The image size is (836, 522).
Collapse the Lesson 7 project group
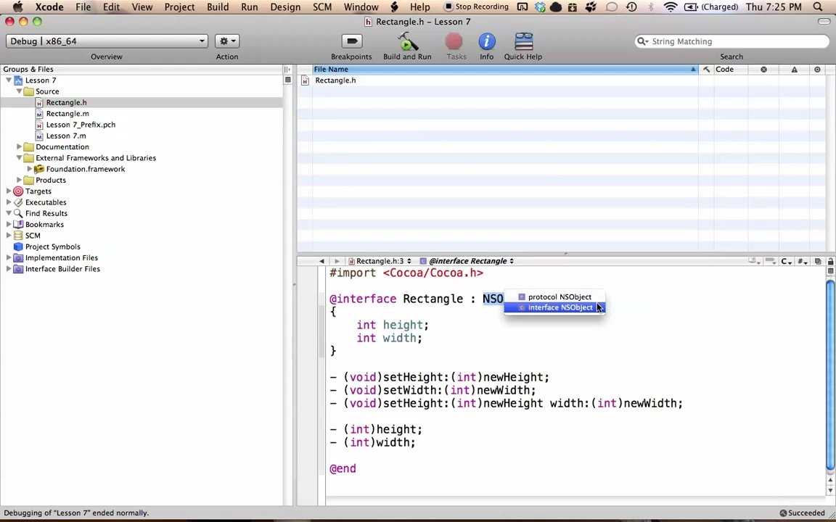[x=9, y=80]
